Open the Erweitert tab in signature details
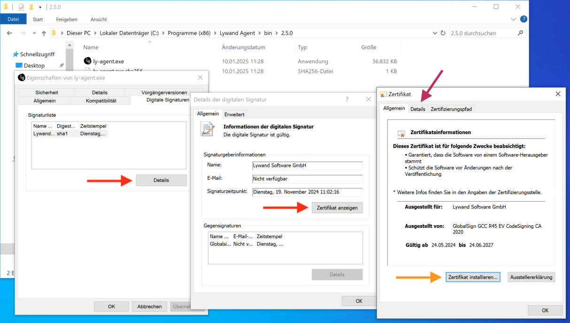The width and height of the screenshot is (570, 323). 234,114
